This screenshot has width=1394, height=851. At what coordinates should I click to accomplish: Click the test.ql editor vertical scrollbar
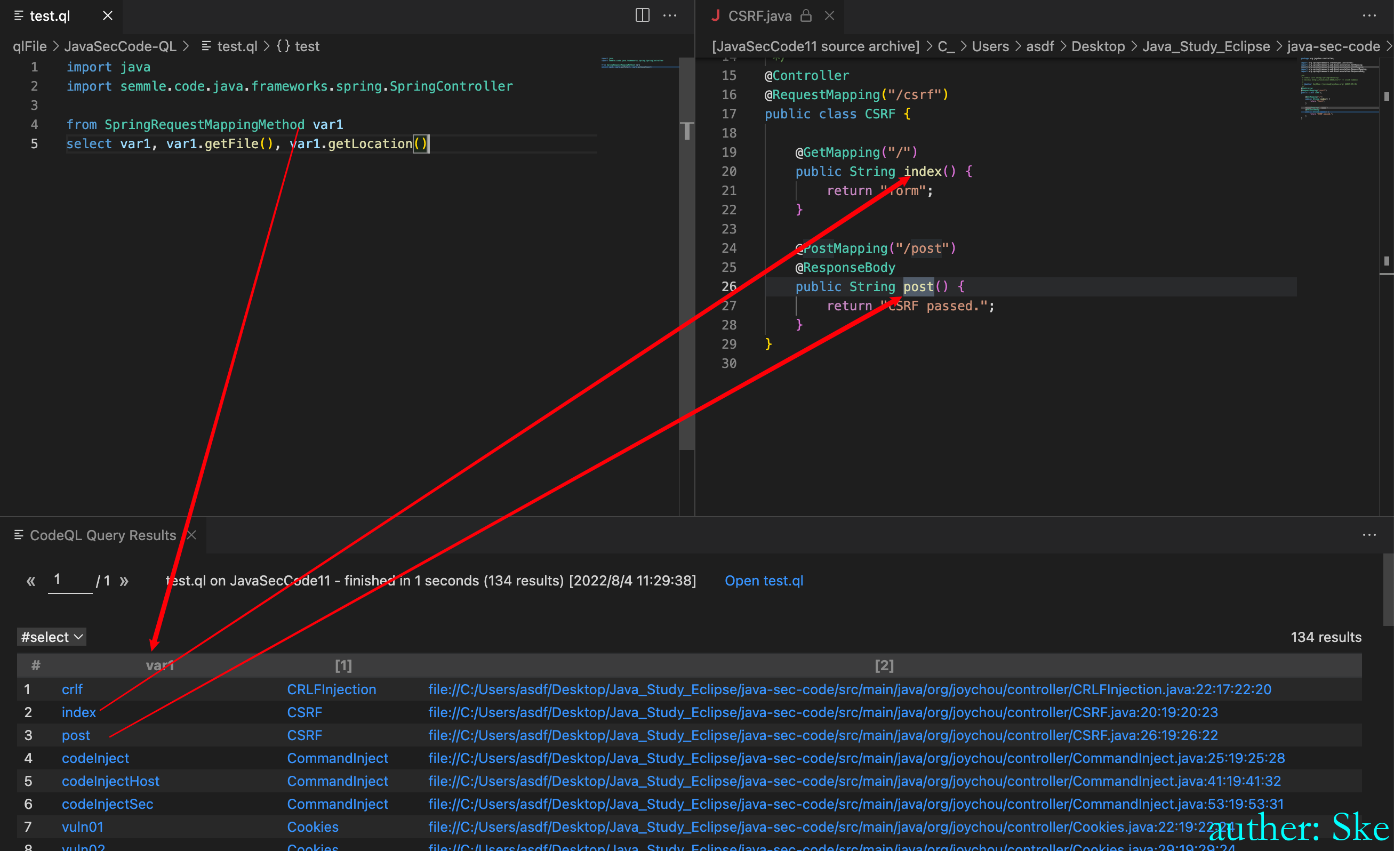[687, 253]
